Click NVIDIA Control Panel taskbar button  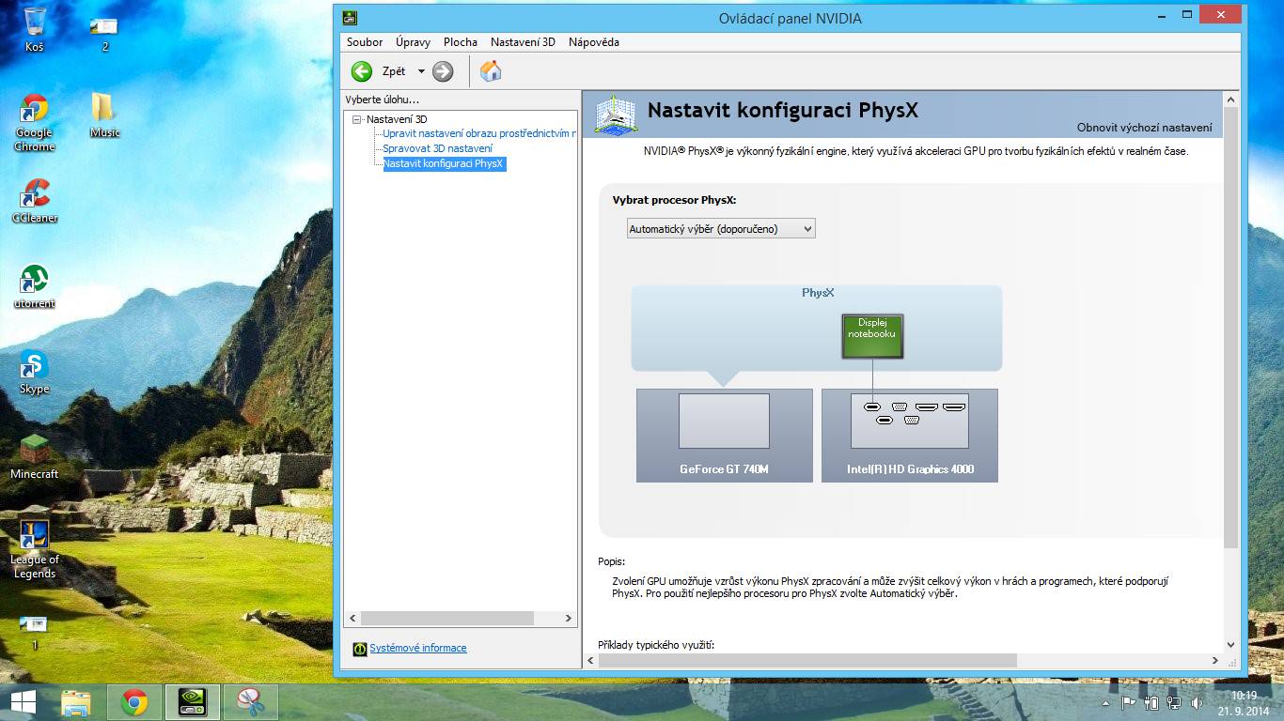pos(193,702)
